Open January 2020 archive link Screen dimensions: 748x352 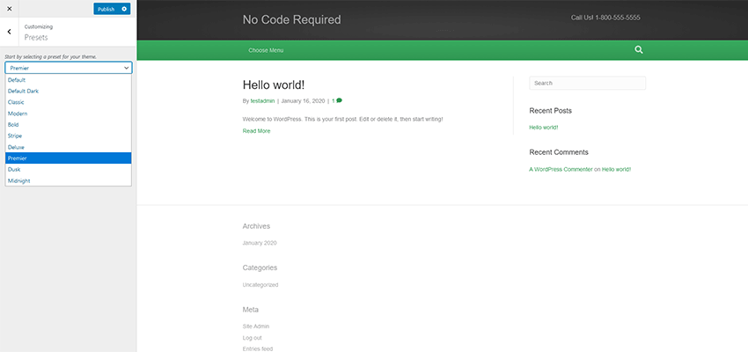click(260, 243)
